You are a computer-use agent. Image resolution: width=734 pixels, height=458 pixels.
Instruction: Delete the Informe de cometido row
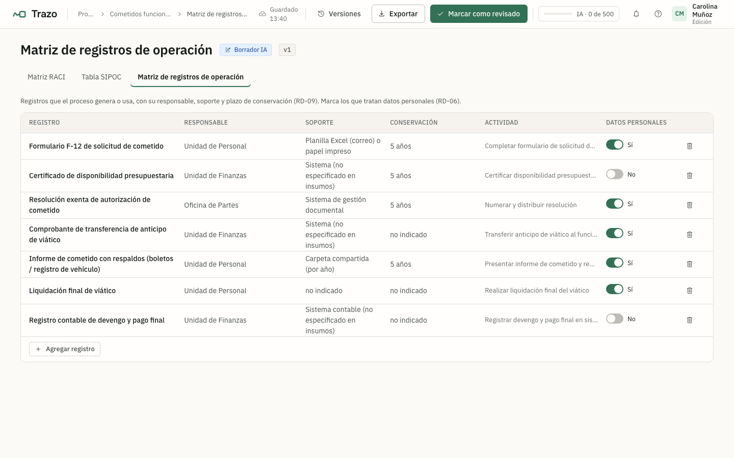click(690, 264)
